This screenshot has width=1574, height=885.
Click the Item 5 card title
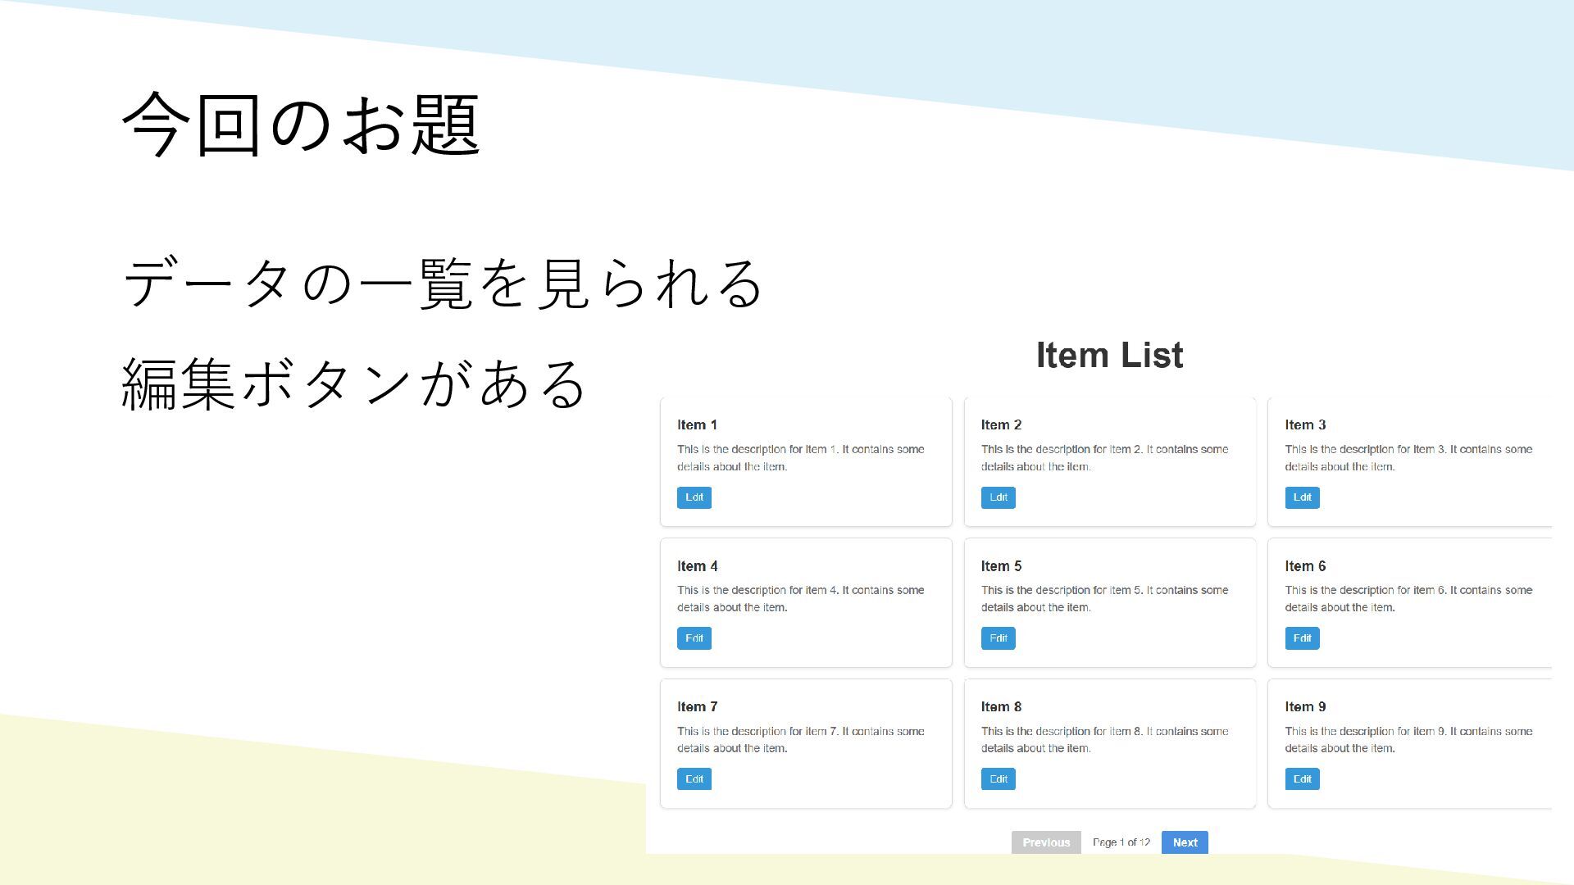tap(1001, 566)
